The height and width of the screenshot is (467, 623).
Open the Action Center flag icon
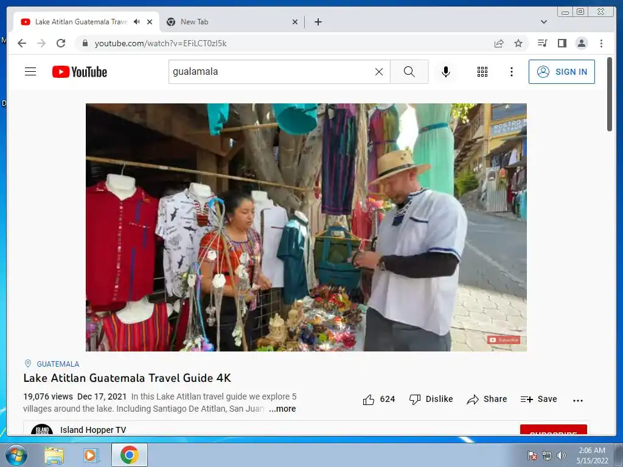(x=532, y=455)
